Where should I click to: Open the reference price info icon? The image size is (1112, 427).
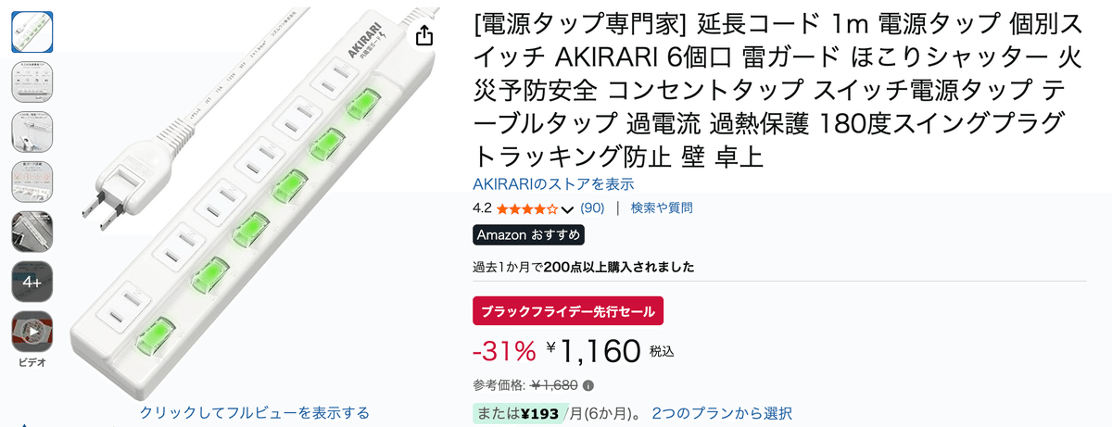click(588, 385)
